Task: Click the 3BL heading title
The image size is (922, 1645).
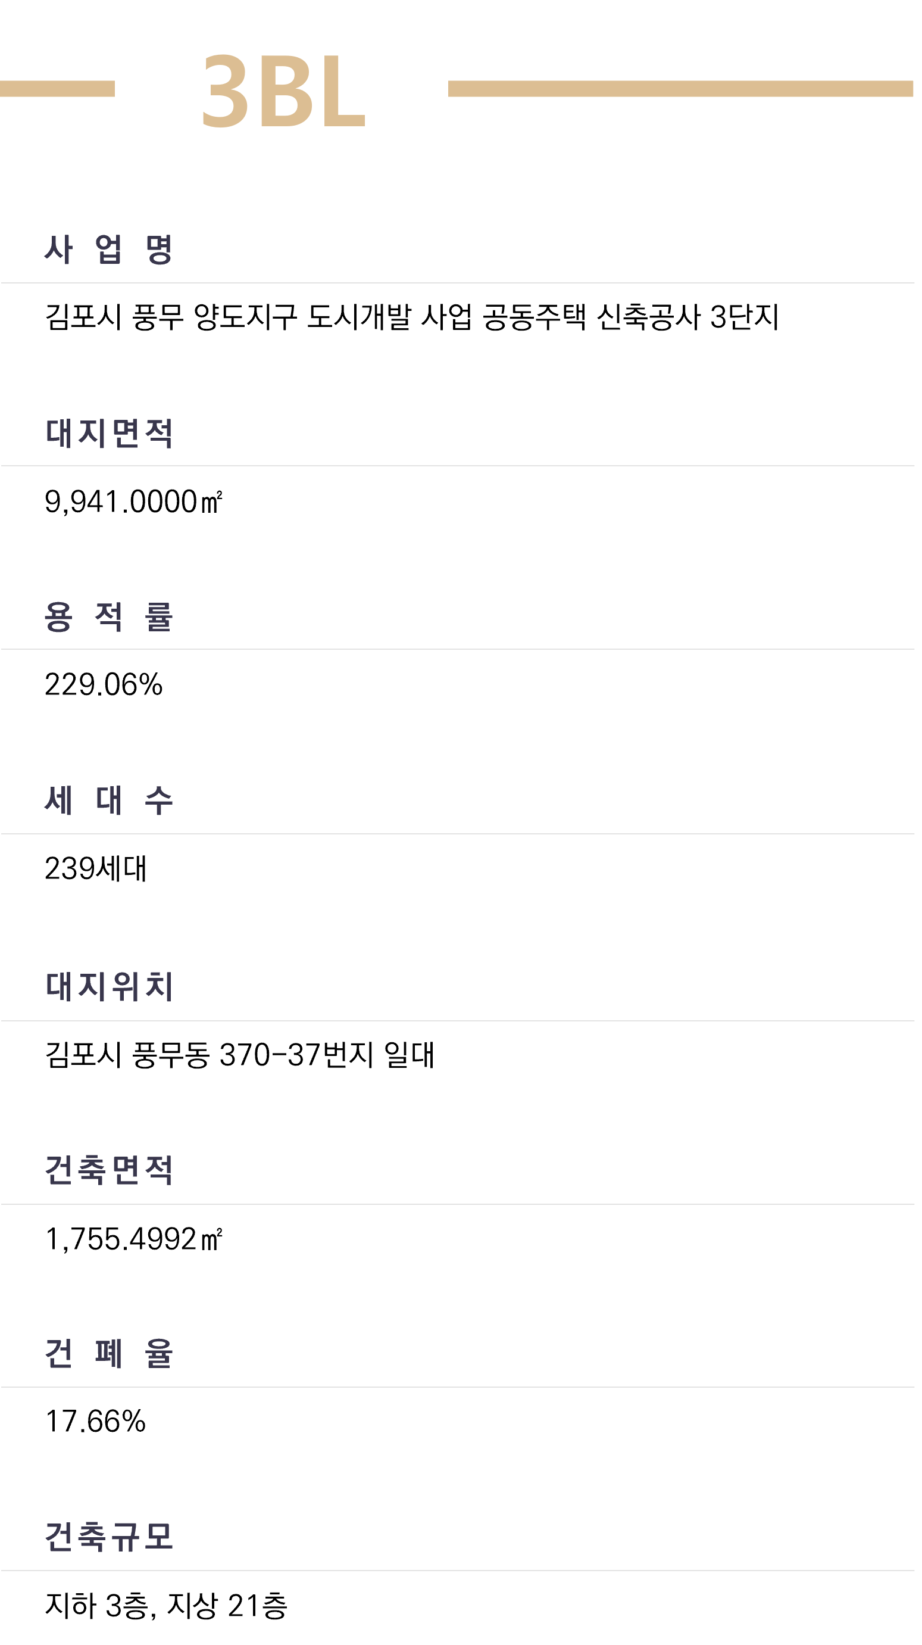Action: tap(283, 91)
